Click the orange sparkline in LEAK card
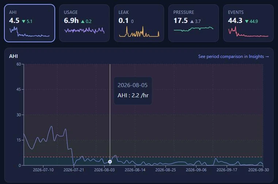278x184 pixels. [139, 32]
